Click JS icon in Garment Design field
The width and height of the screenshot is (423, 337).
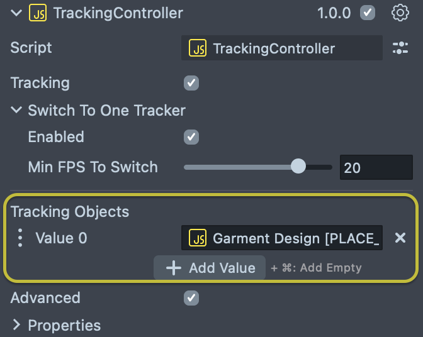coord(198,238)
